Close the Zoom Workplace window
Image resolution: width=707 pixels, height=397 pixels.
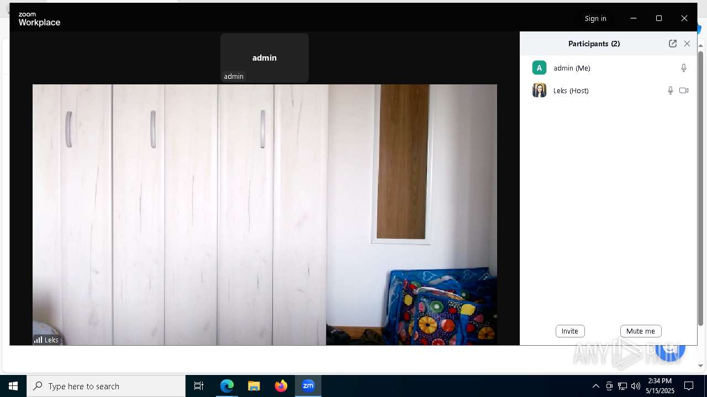[684, 18]
